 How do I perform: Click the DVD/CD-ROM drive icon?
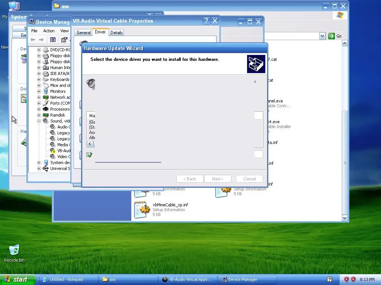click(x=46, y=50)
